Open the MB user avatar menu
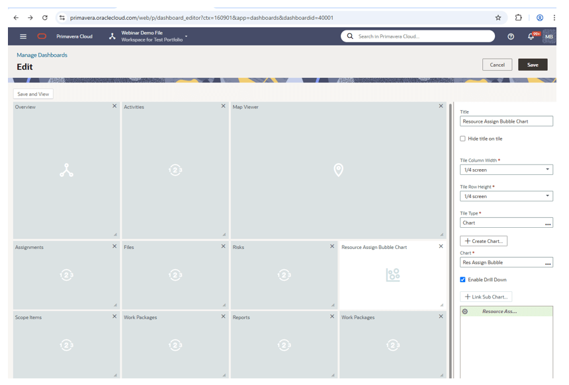 click(548, 36)
